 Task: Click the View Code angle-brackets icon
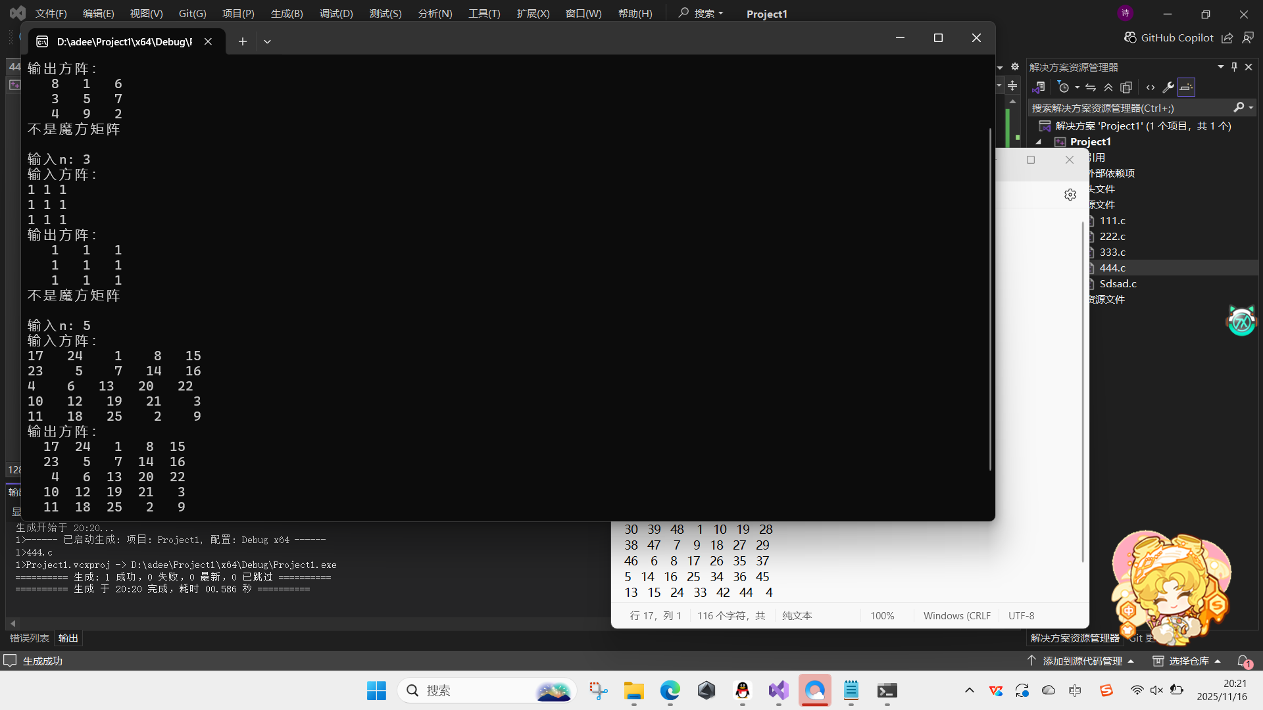pyautogui.click(x=1150, y=87)
